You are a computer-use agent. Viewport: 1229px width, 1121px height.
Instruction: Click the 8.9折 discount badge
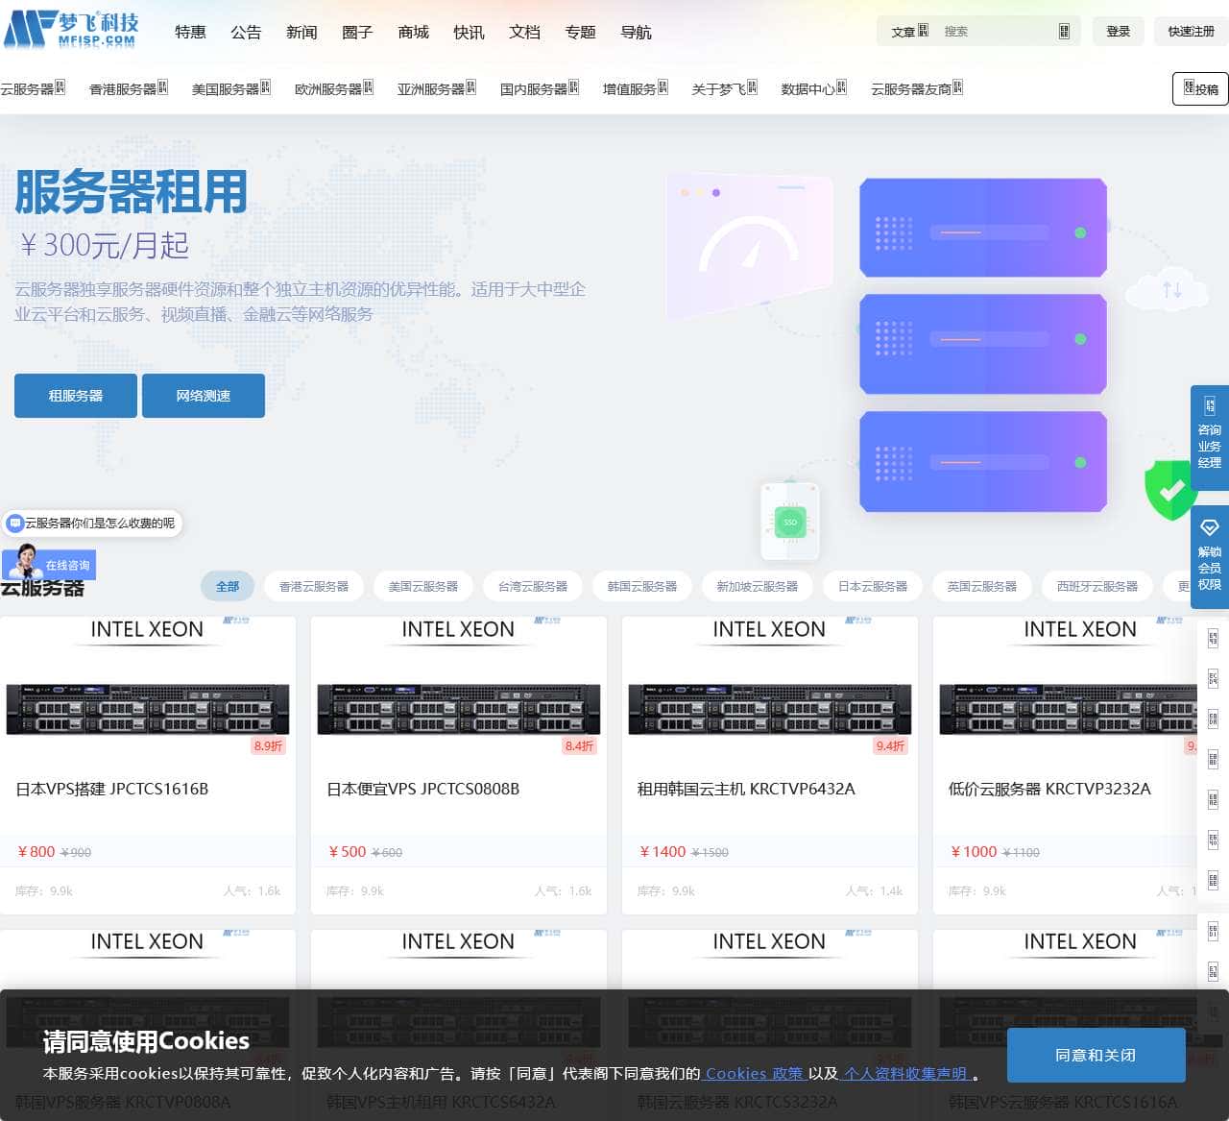(269, 745)
